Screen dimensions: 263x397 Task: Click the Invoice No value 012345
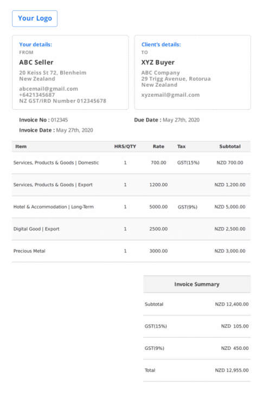pos(60,120)
